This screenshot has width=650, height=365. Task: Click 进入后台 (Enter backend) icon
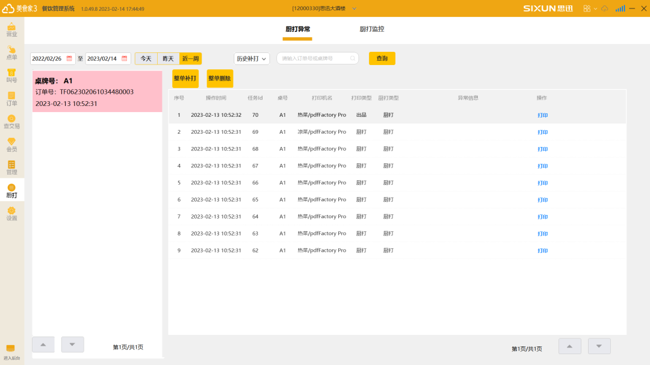pos(11,352)
